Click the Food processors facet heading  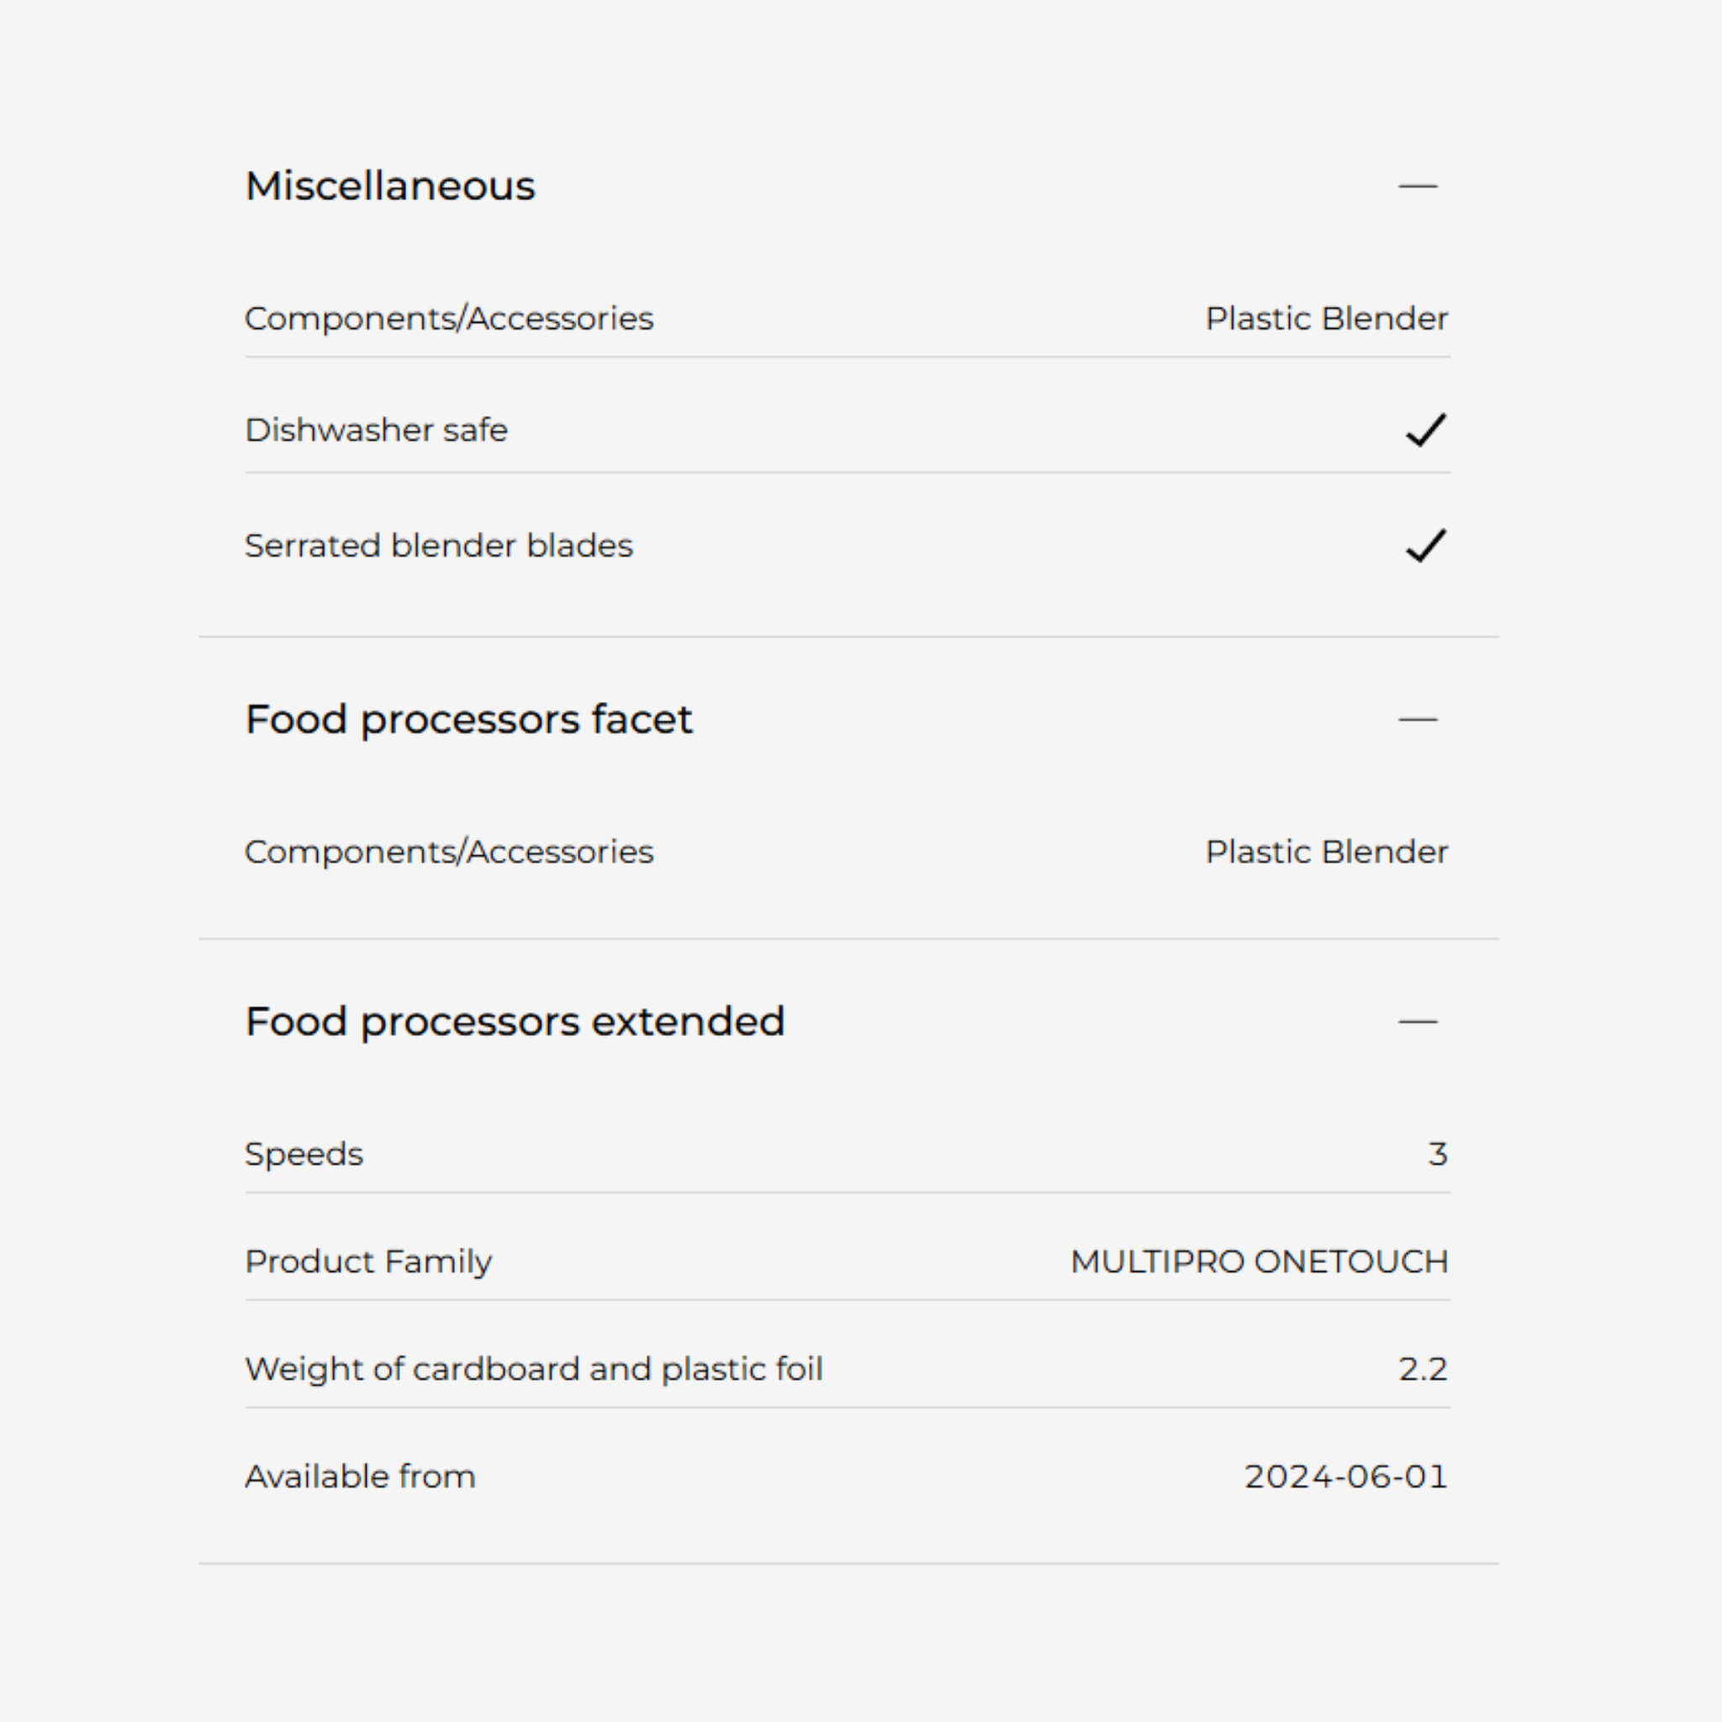point(469,719)
